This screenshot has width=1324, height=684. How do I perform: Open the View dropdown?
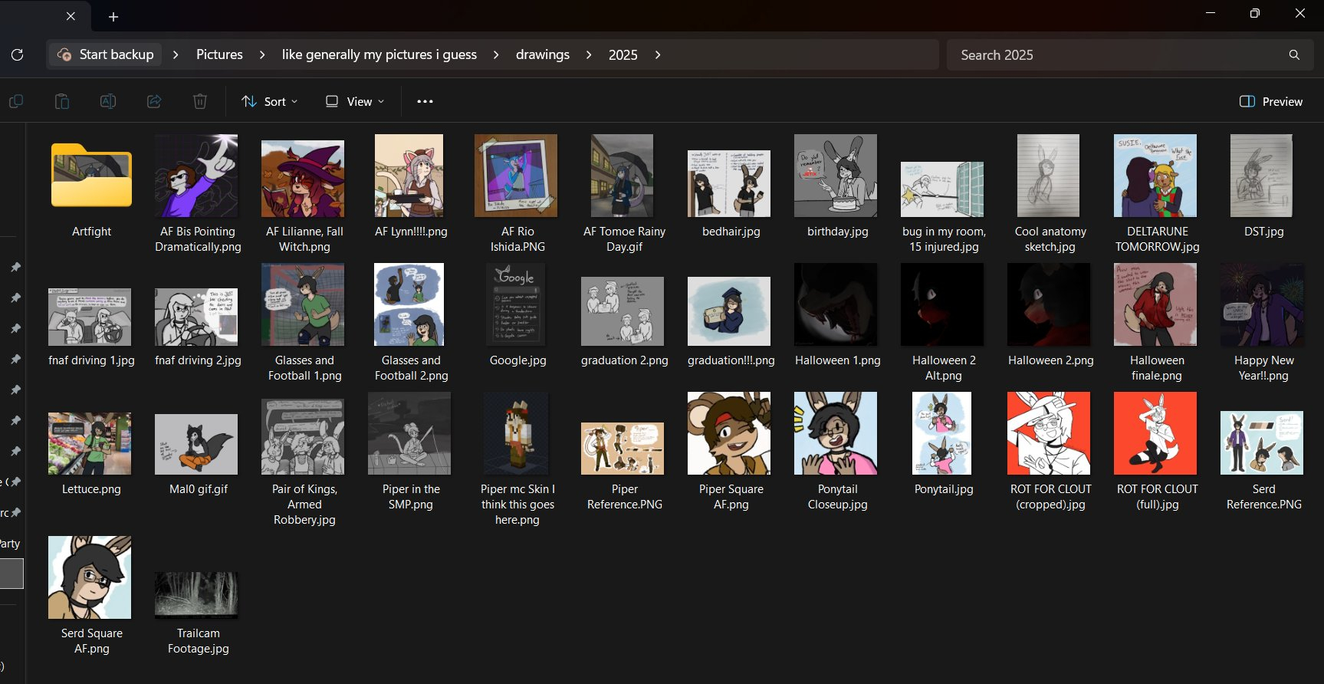point(355,101)
